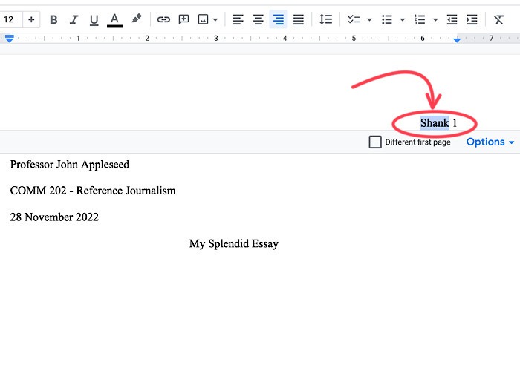Enable the Different first page checkbox
This screenshot has height=371, width=520.
376,142
